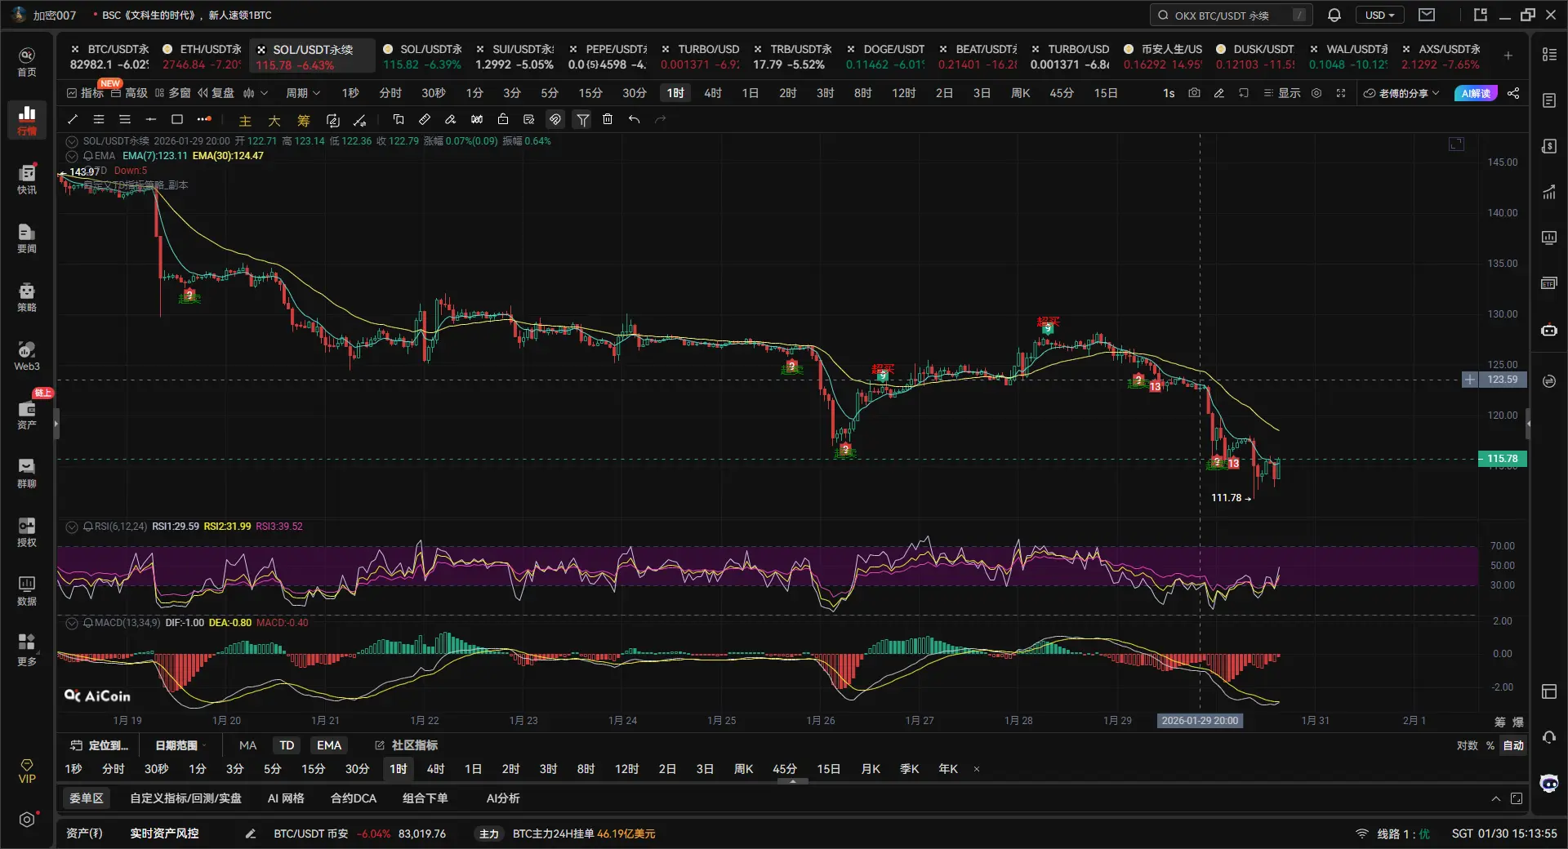
Task: Click the AI解读 button
Action: 1476,93
